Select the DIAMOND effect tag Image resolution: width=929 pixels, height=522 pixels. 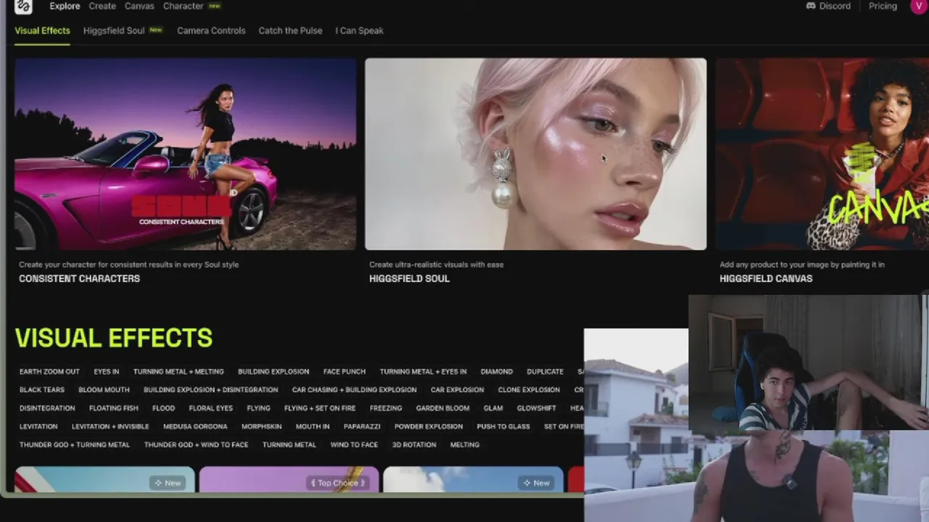point(496,371)
